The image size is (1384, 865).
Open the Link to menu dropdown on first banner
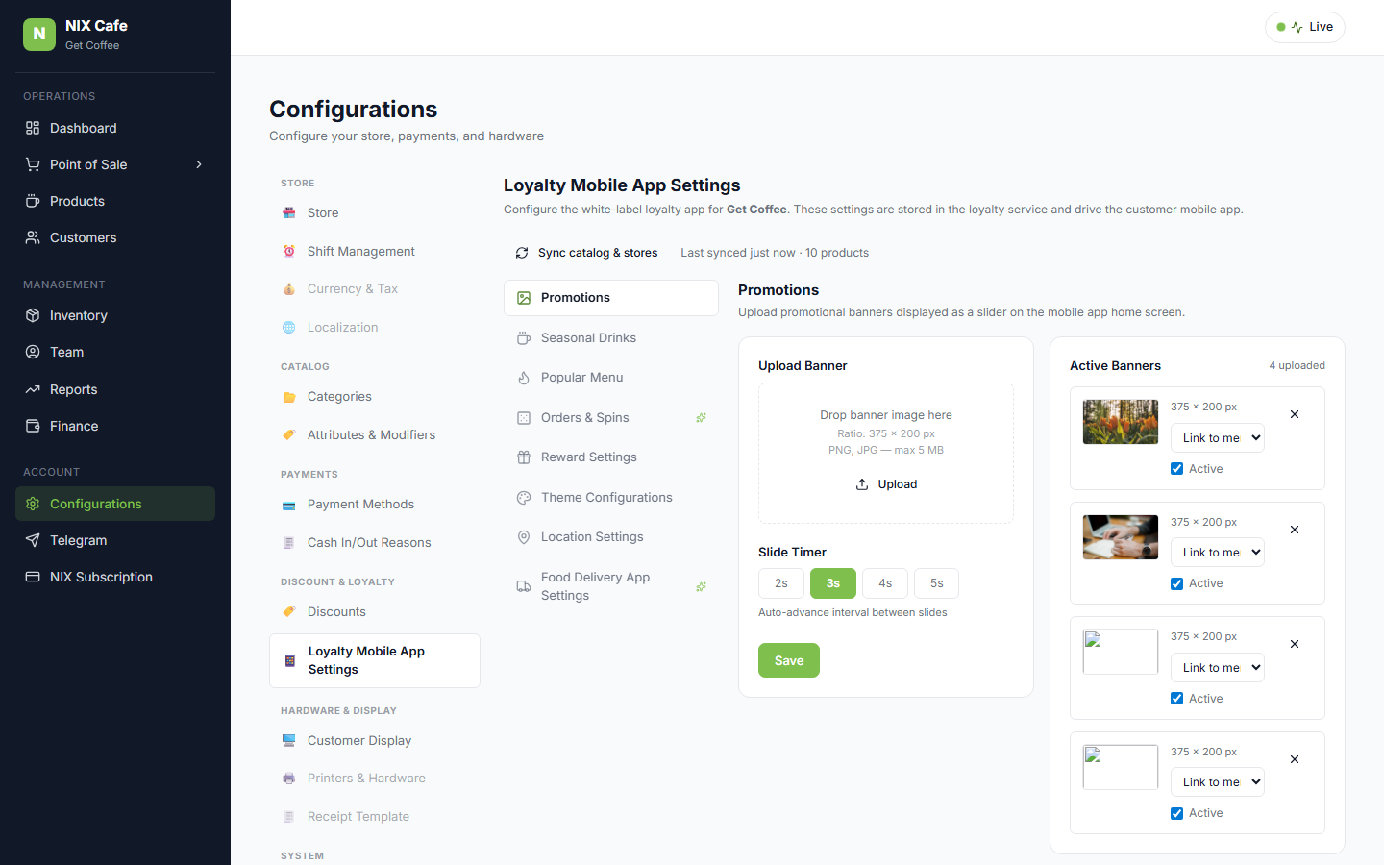pyautogui.click(x=1217, y=438)
